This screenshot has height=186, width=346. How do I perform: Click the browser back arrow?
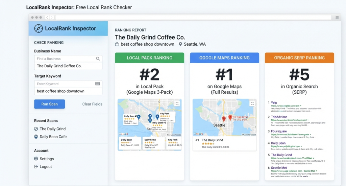[47, 17]
